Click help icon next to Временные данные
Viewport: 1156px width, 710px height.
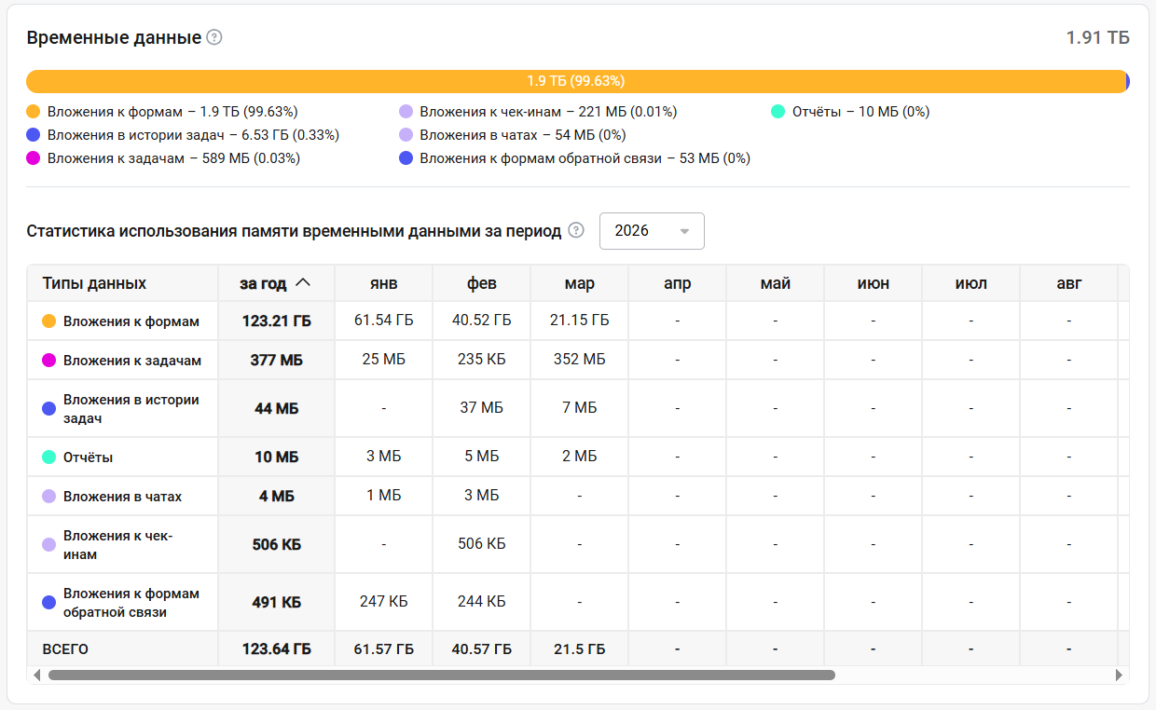click(214, 38)
